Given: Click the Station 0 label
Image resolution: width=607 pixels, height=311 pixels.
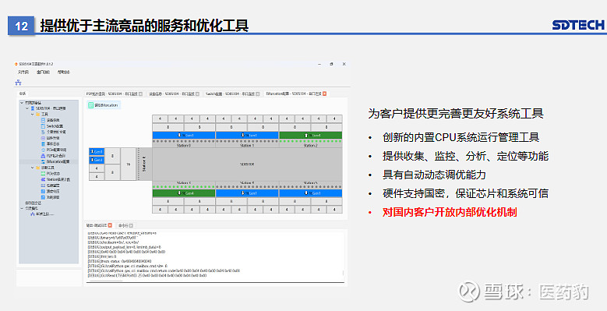Looking at the screenshot, I should coord(183,146).
